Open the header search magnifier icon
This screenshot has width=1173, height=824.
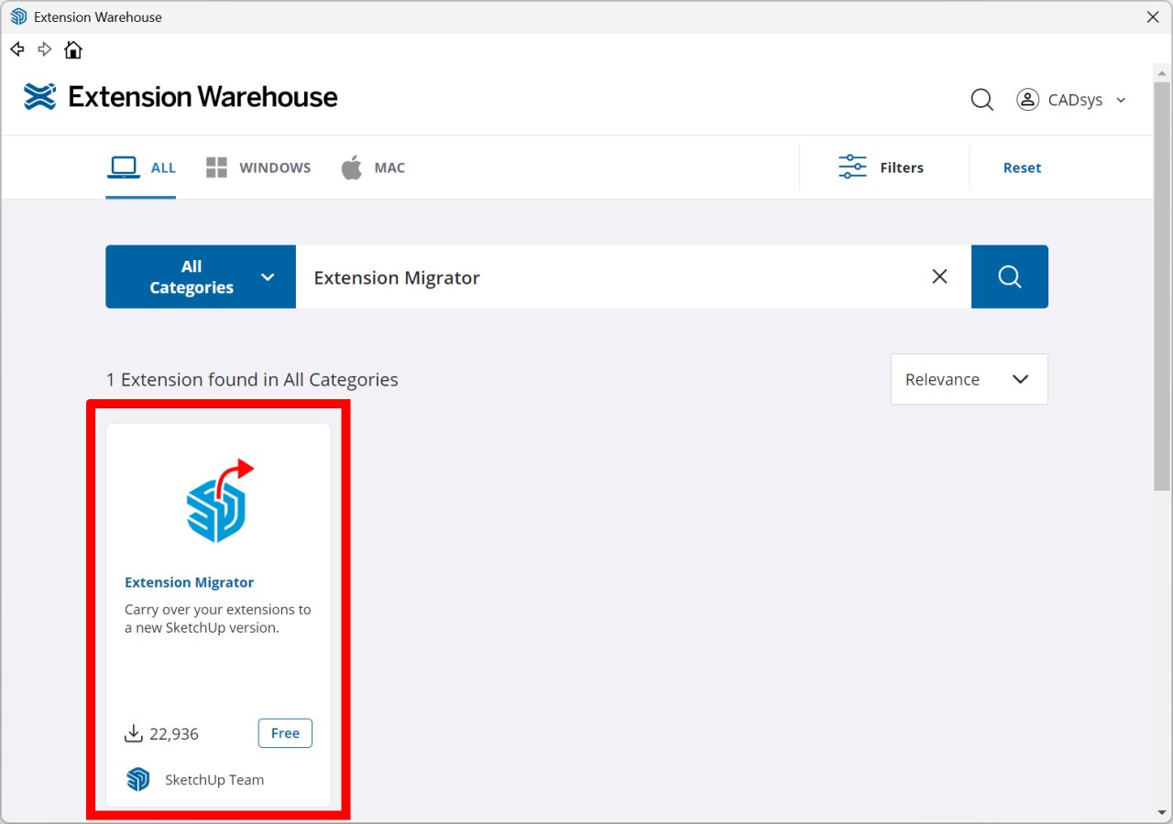981,100
